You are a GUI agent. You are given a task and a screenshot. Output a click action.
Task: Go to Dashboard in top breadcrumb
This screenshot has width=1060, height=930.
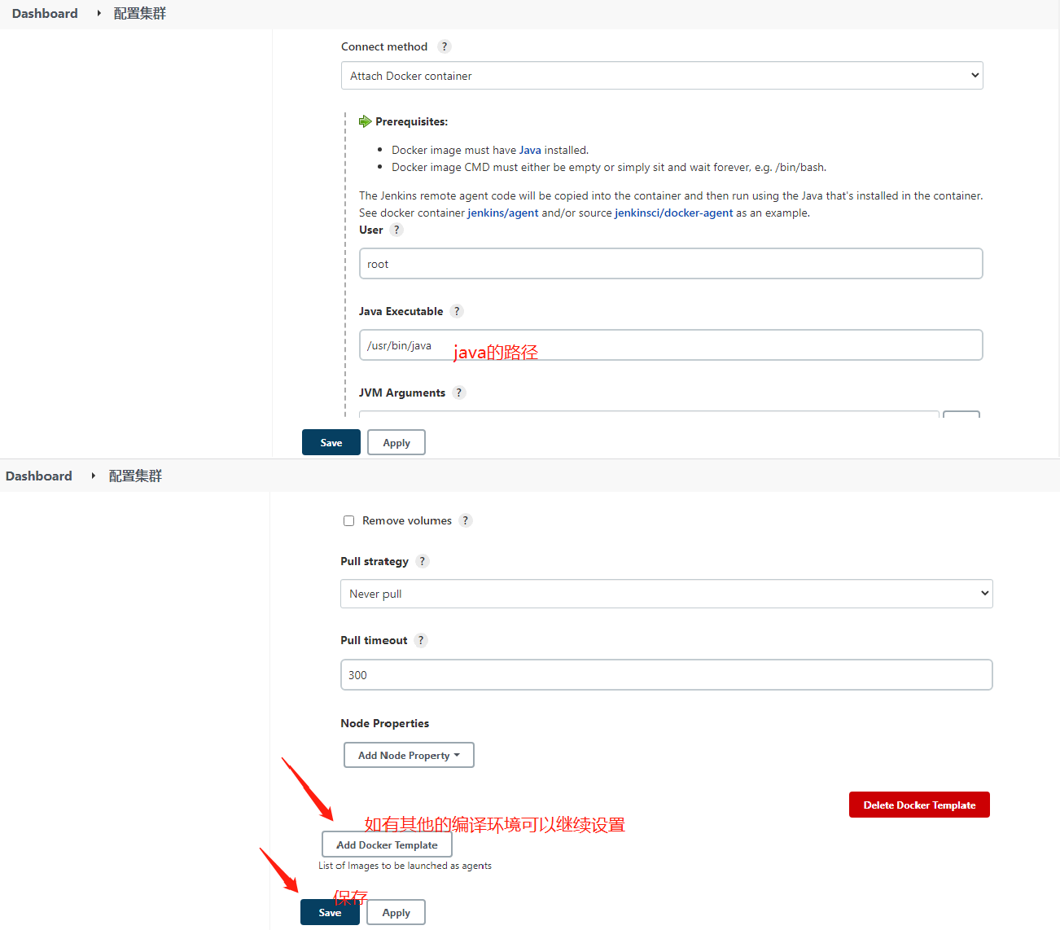coord(45,13)
